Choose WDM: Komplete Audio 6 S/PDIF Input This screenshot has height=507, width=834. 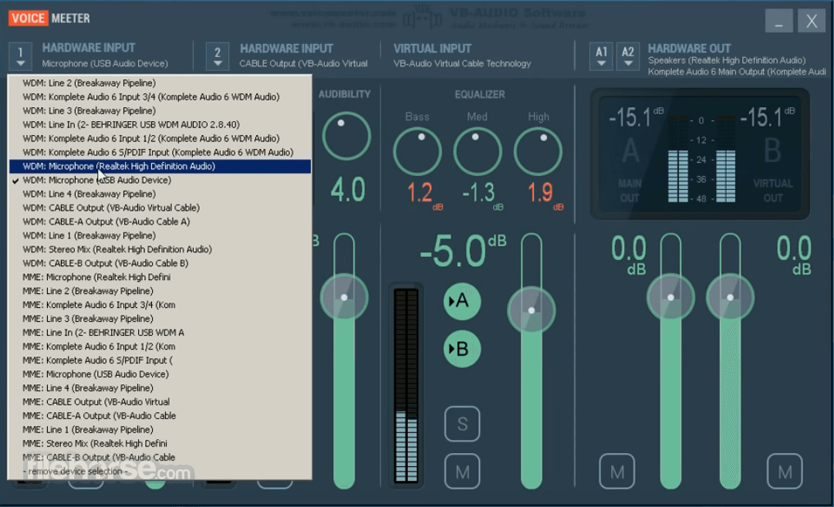click(160, 152)
